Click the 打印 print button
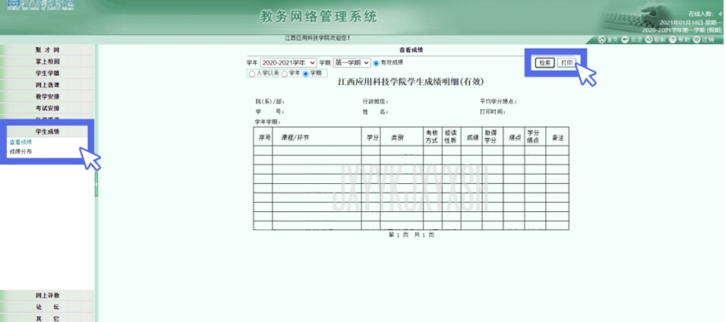Viewport: 726px width, 322px height. (566, 63)
